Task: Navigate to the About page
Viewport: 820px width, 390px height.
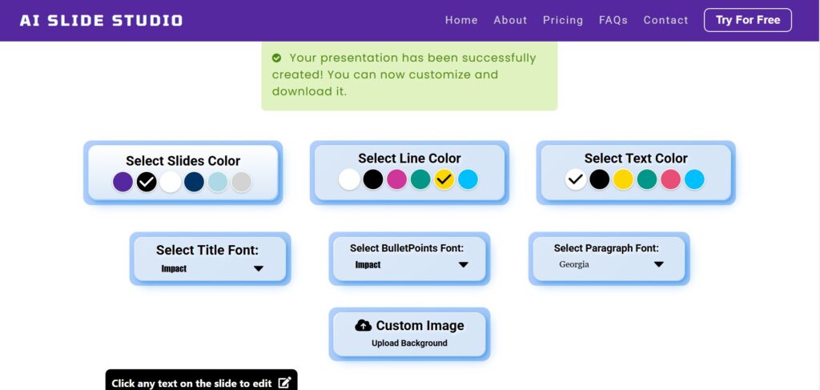Action: (510, 20)
